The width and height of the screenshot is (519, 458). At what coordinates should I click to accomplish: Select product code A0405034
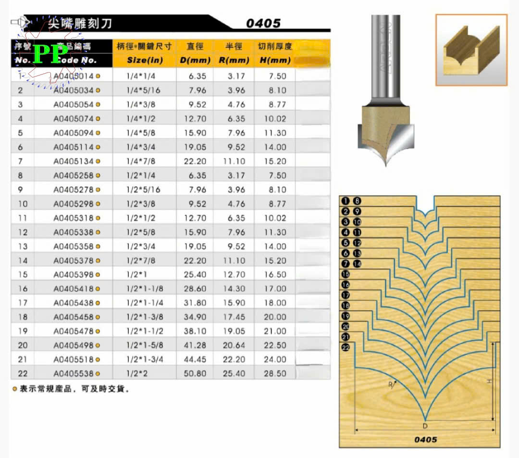pyautogui.click(x=74, y=90)
